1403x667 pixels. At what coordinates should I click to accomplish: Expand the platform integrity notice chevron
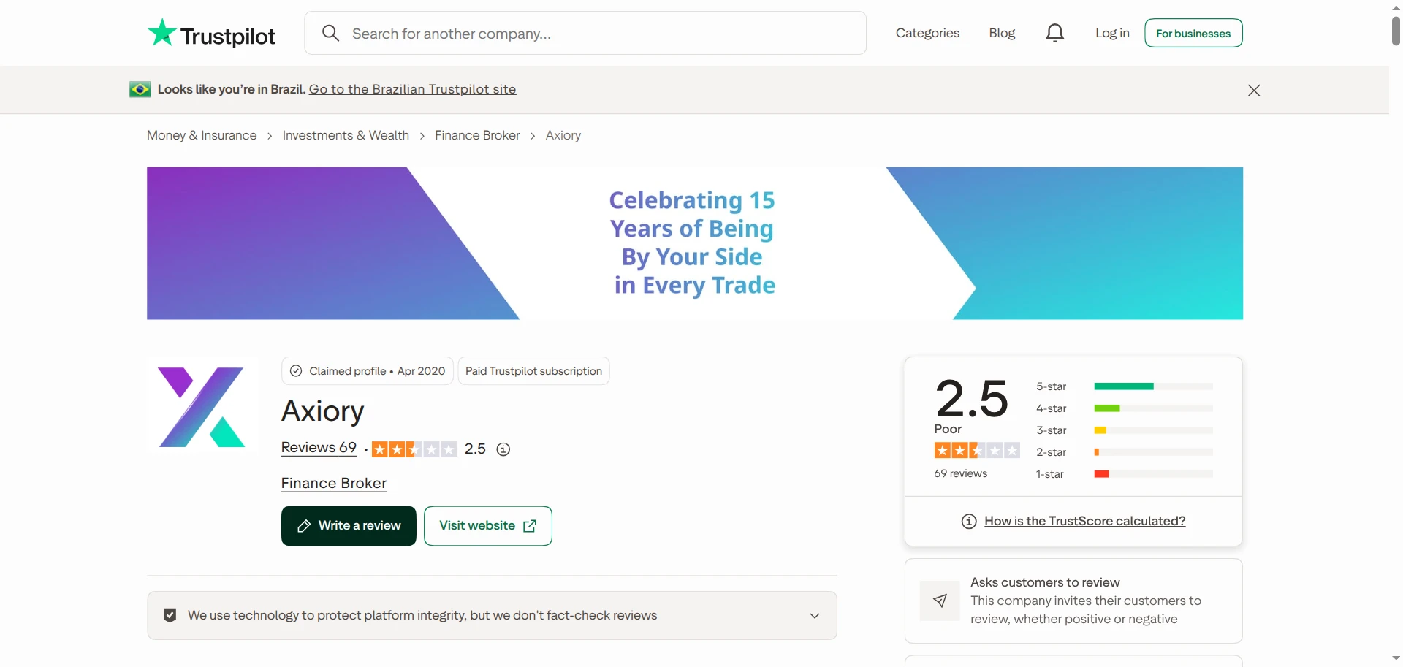pyautogui.click(x=815, y=616)
